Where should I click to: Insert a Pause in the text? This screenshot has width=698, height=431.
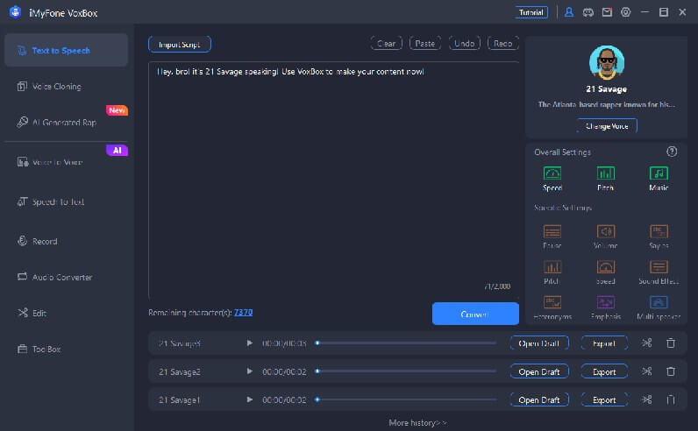pyautogui.click(x=552, y=237)
